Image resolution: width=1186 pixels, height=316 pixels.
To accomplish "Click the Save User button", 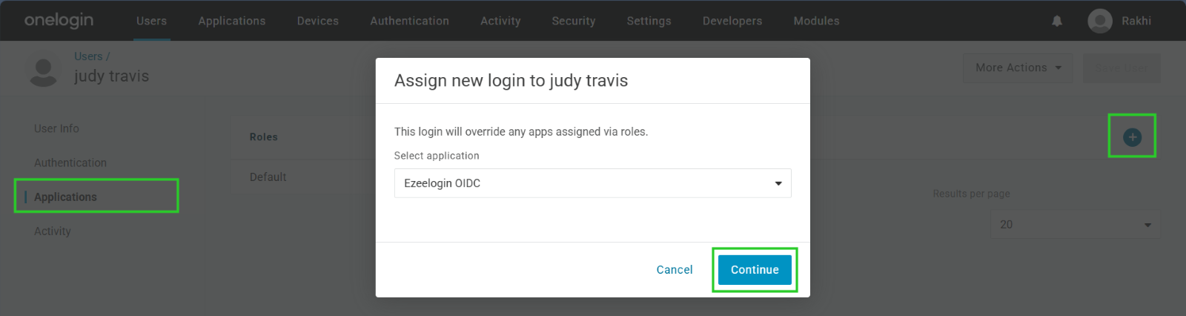I will point(1122,68).
